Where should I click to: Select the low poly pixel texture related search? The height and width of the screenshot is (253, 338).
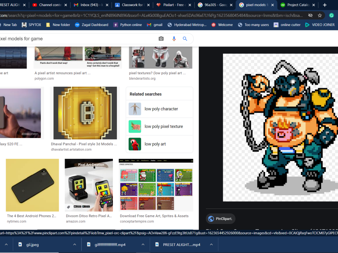click(160, 126)
